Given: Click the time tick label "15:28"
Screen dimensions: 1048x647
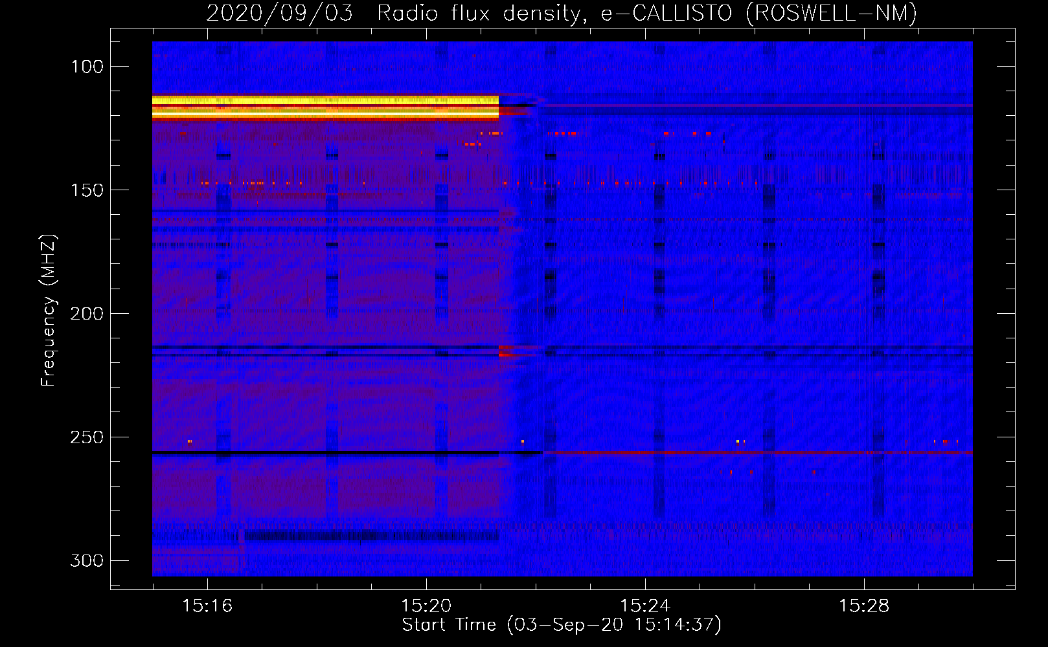Looking at the screenshot, I should click(x=864, y=606).
